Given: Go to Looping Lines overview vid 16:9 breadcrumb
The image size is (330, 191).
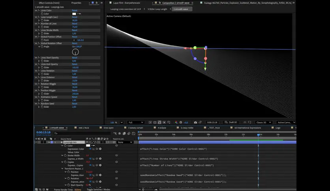Looking at the screenshot, I should [x=126, y=9].
